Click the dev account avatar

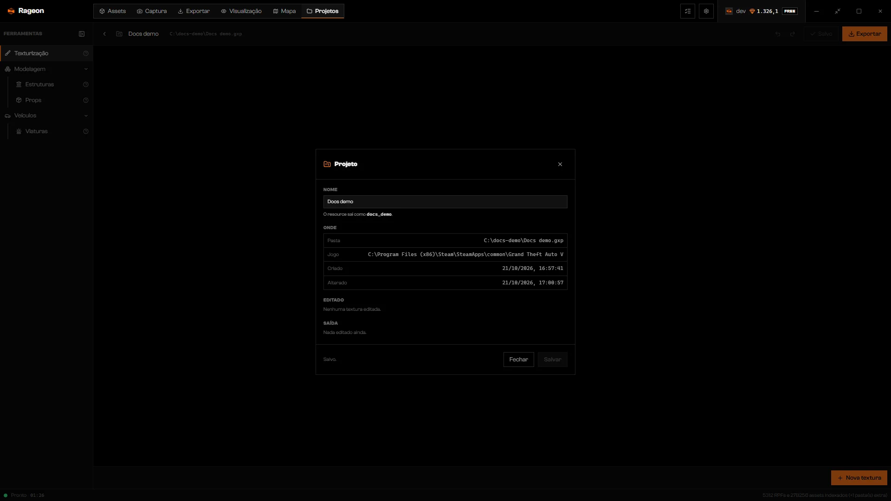729,11
